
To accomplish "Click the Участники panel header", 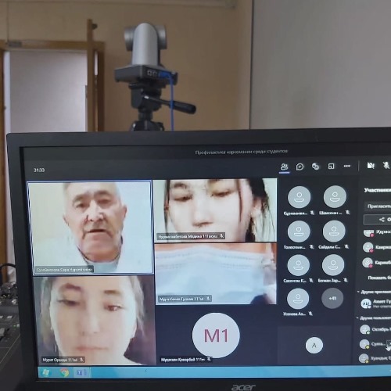I will point(378,190).
